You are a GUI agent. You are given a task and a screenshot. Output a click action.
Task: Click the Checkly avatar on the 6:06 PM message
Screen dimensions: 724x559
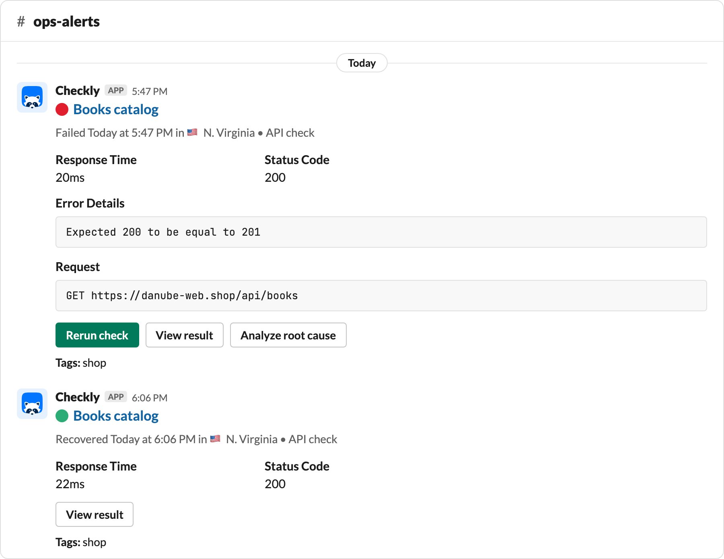(x=32, y=404)
